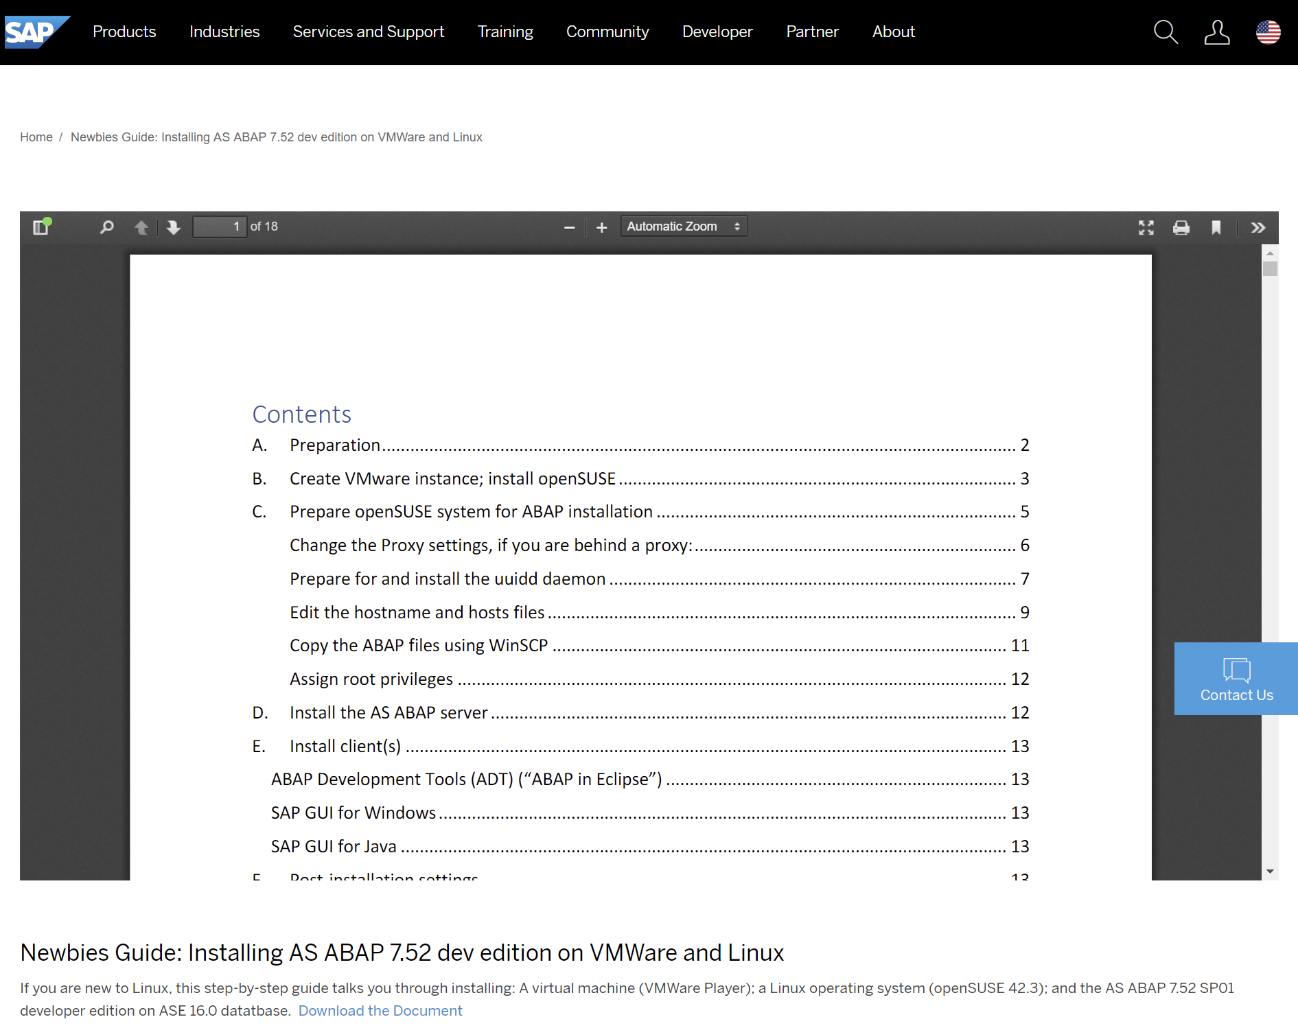Open the Community menu
The image size is (1298, 1028).
[607, 32]
